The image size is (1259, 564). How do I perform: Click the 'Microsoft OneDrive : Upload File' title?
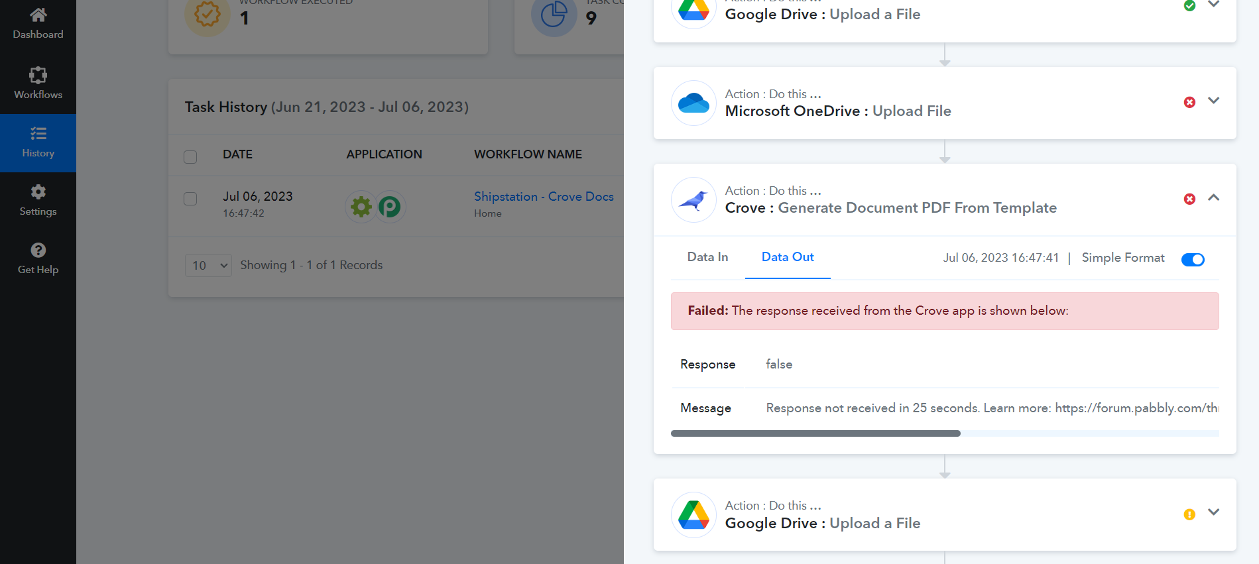coord(838,111)
